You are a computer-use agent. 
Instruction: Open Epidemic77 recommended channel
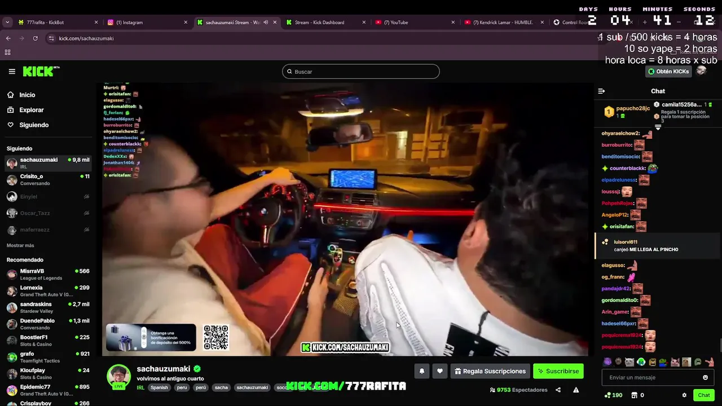tap(48, 390)
